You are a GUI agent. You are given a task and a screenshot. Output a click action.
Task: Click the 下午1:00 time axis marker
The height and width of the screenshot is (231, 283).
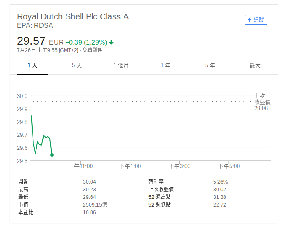coord(130,166)
